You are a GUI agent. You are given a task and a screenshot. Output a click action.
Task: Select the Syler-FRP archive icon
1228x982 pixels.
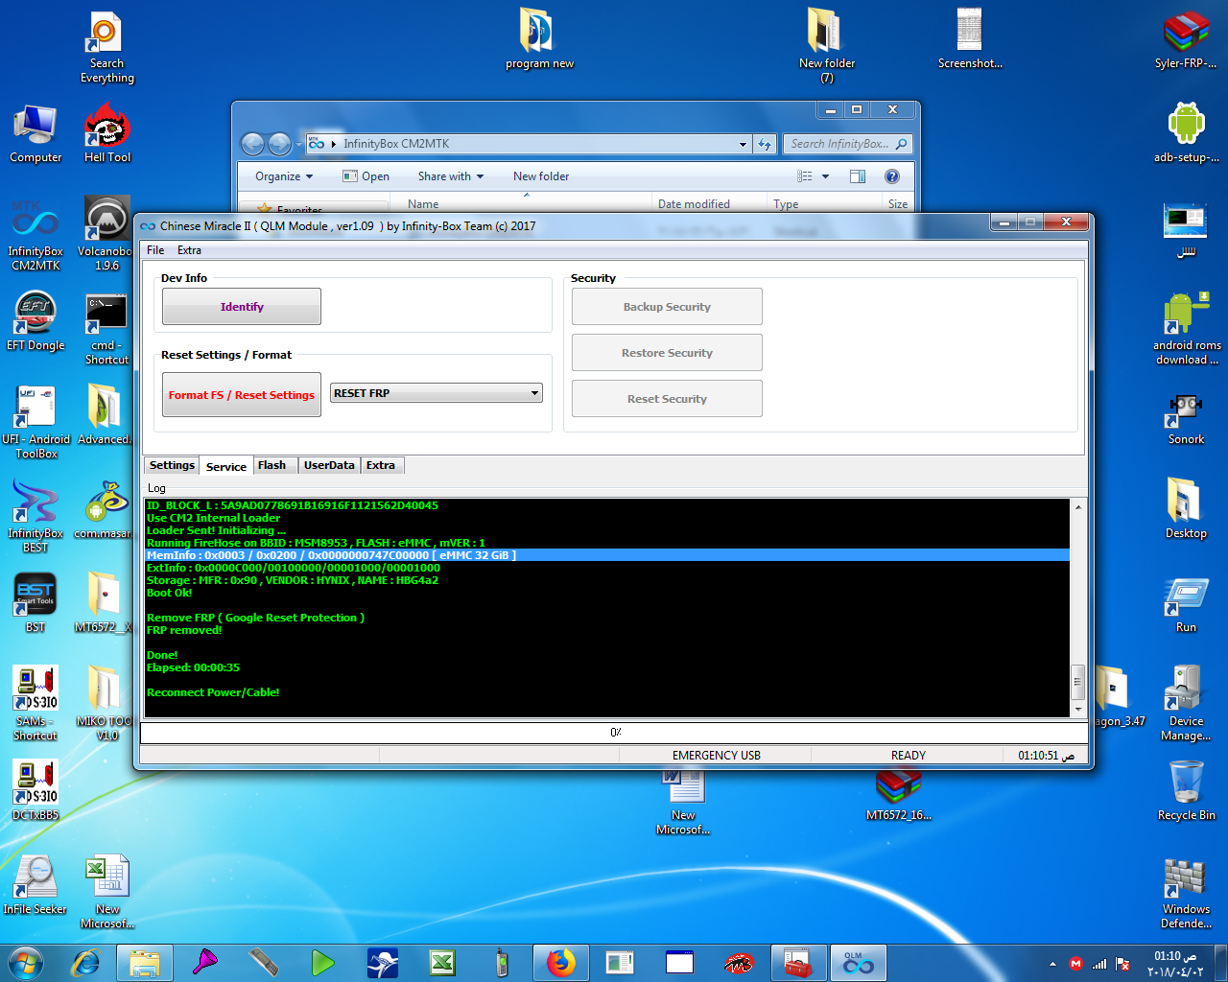(1186, 40)
